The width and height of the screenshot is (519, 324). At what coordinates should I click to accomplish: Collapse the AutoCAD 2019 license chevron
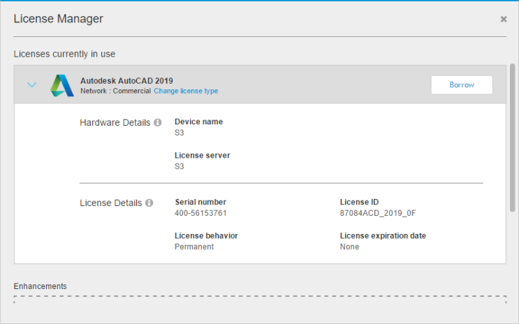coord(31,84)
